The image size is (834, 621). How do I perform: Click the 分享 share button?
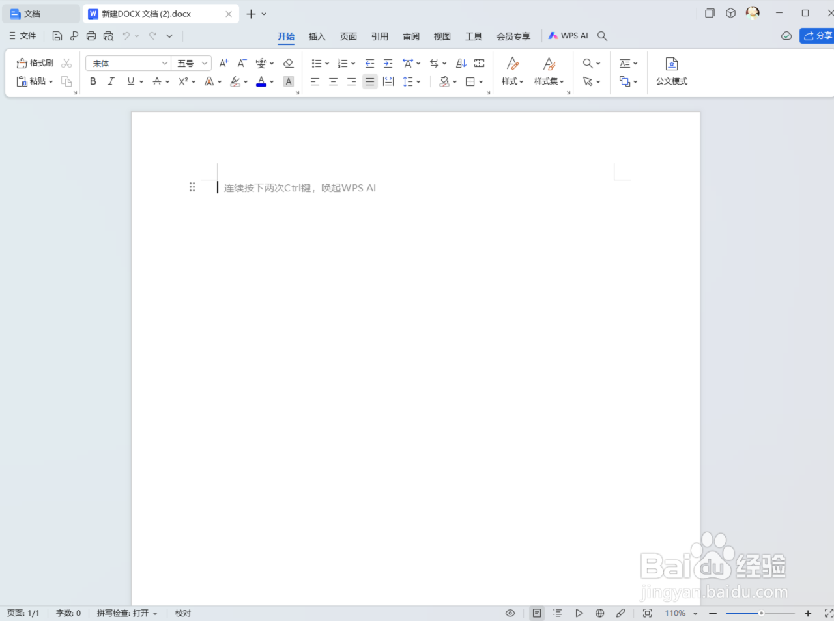[817, 36]
